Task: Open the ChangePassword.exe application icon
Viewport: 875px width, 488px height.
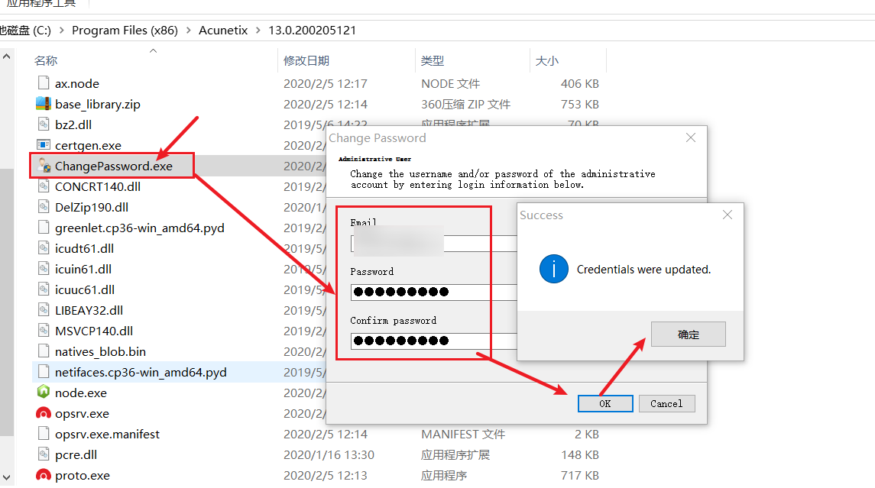Action: tap(44, 165)
